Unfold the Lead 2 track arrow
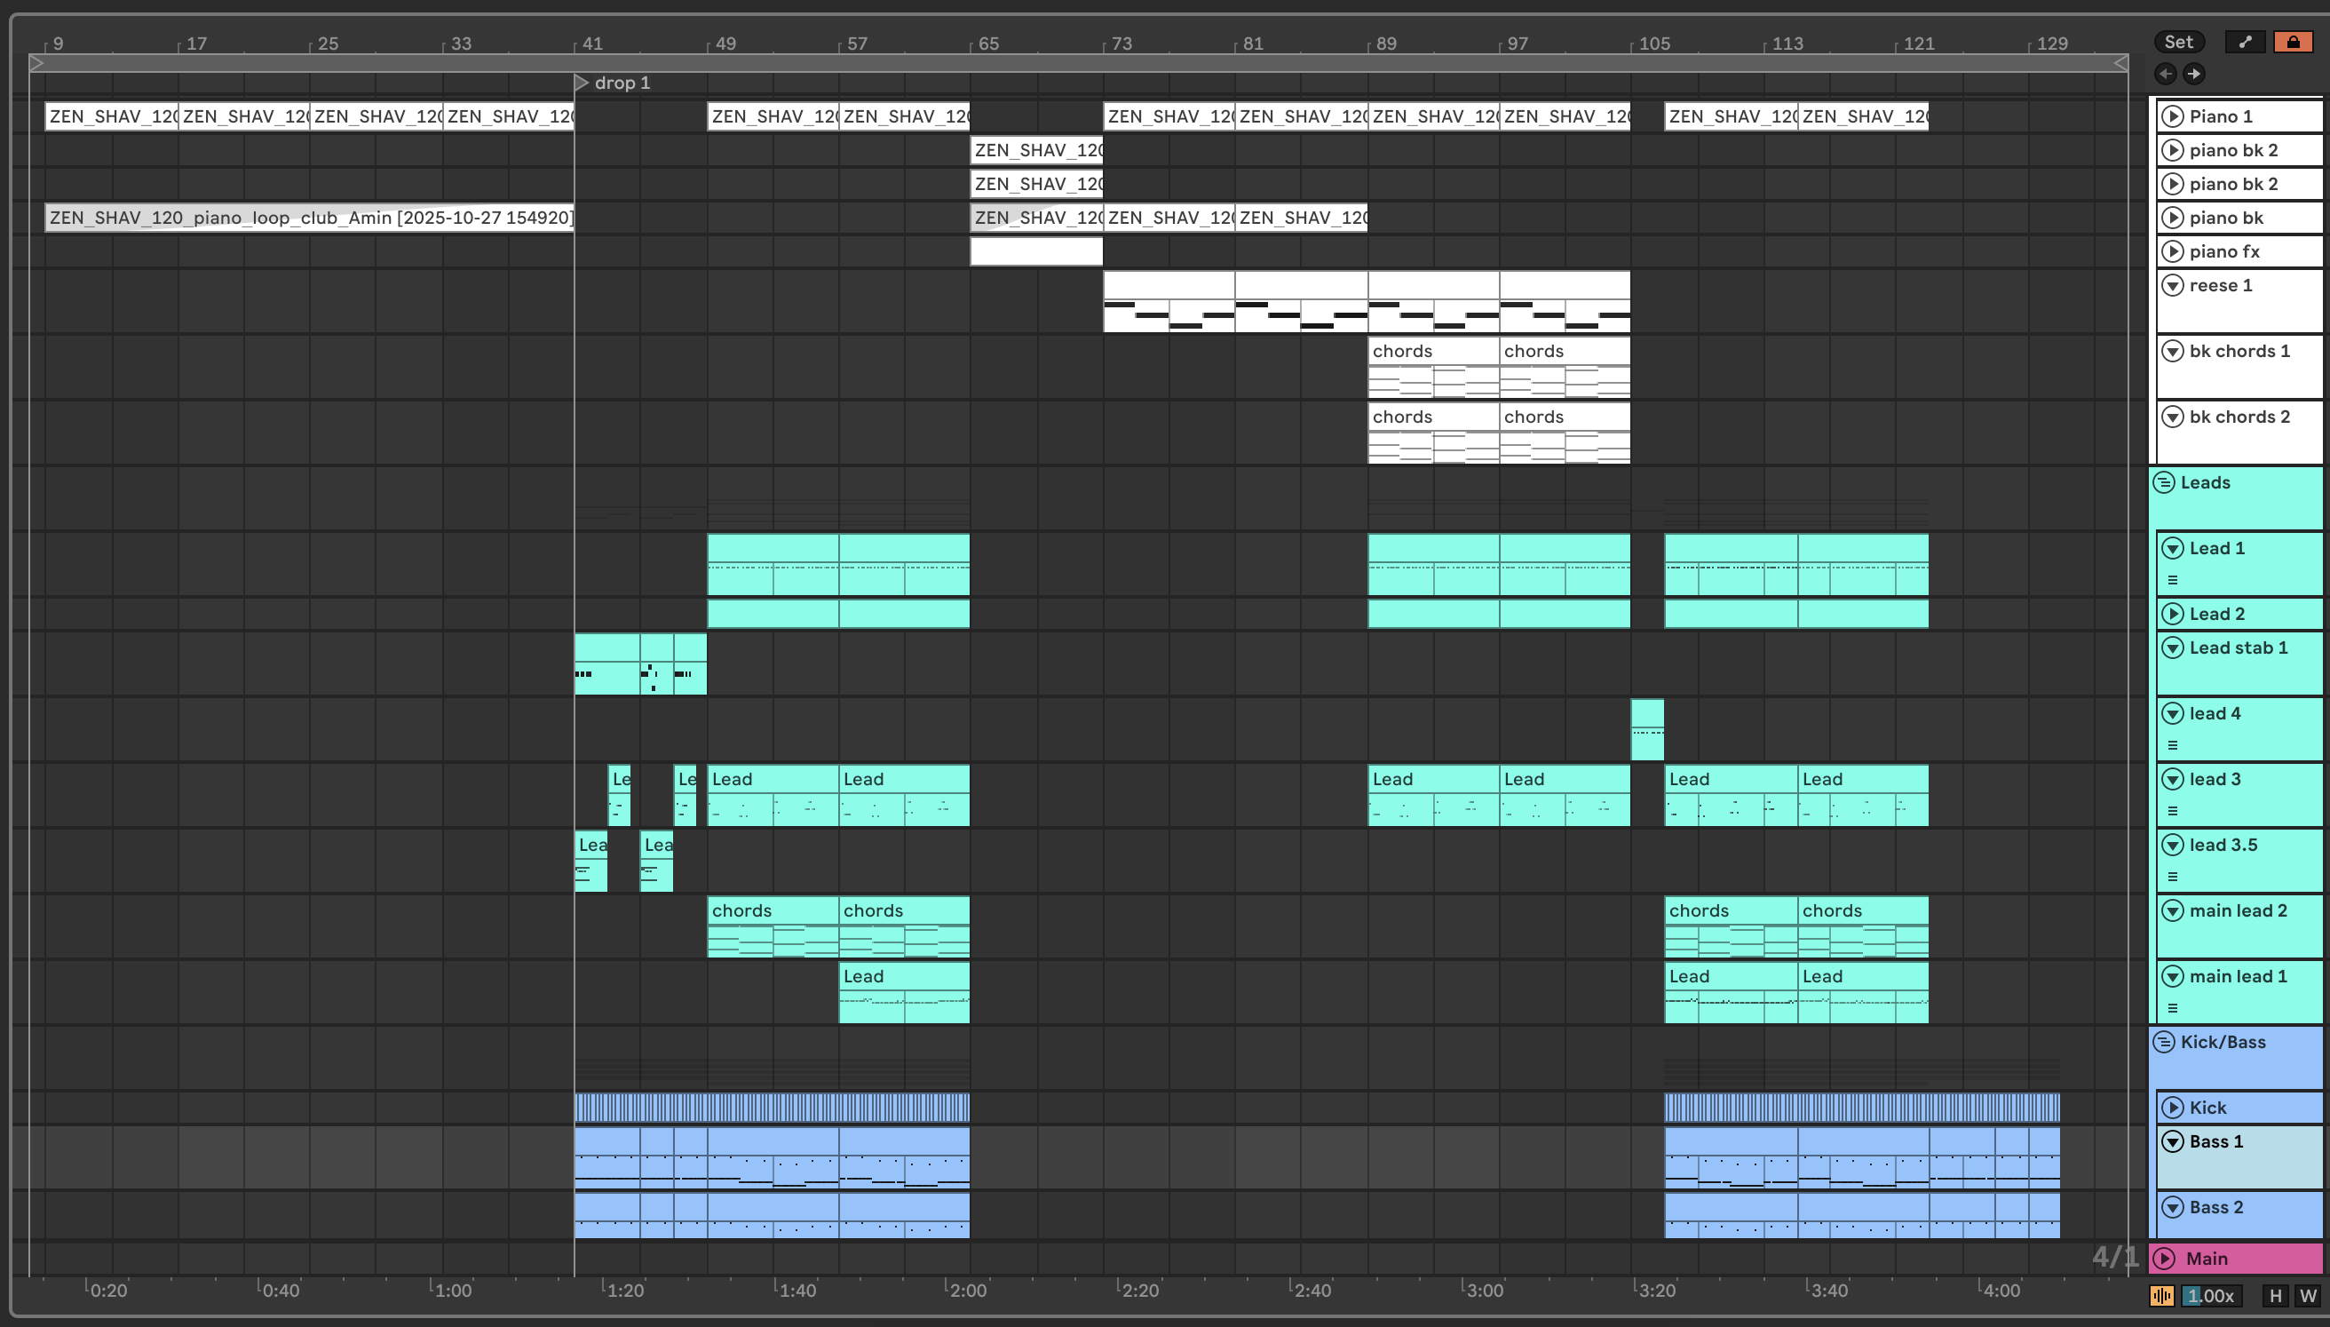 (x=2174, y=614)
